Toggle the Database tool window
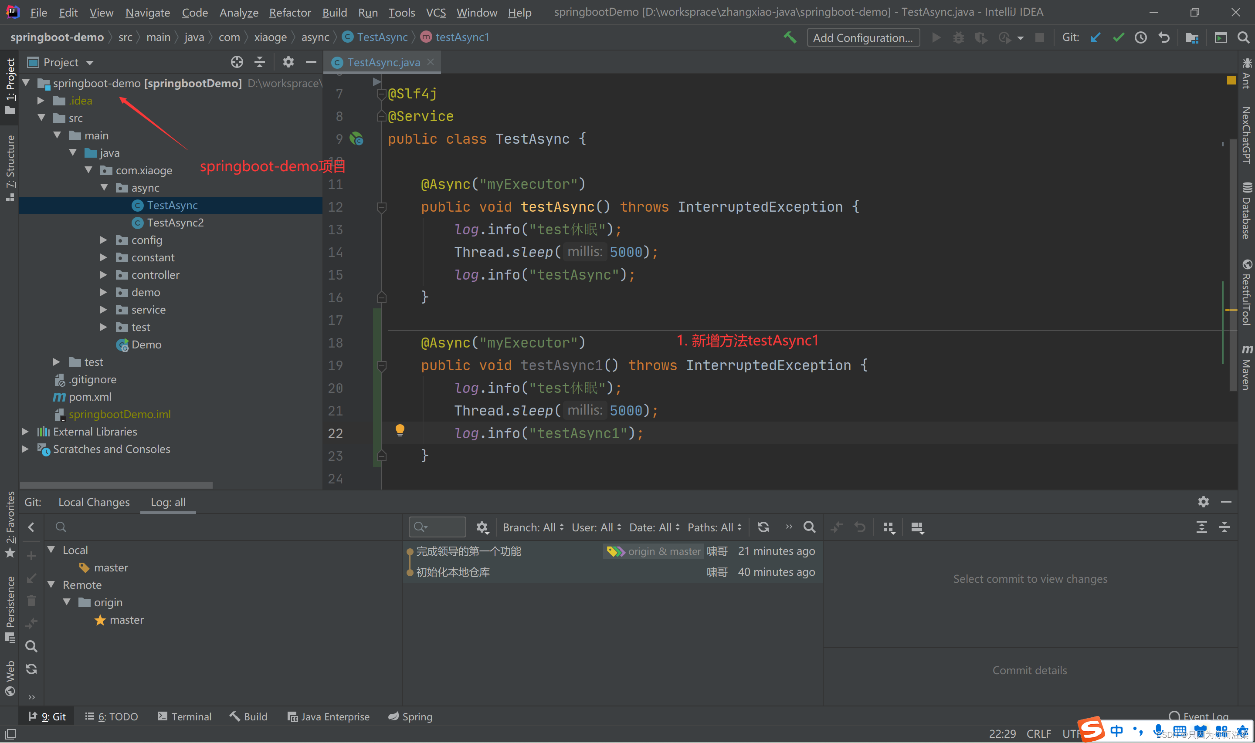Screen dimensions: 1255x743 (x=1246, y=211)
